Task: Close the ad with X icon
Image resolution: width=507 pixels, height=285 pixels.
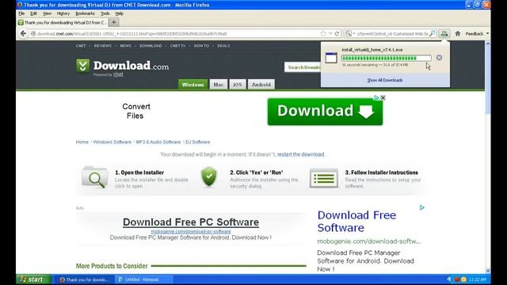Action: click(x=383, y=97)
